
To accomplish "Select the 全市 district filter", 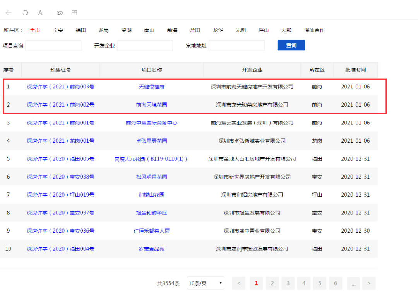I will [x=35, y=30].
